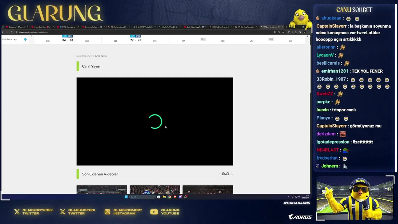This screenshot has height=224, width=398.
Task: Show hidden system tray icons chevron
Action: pos(288,197)
